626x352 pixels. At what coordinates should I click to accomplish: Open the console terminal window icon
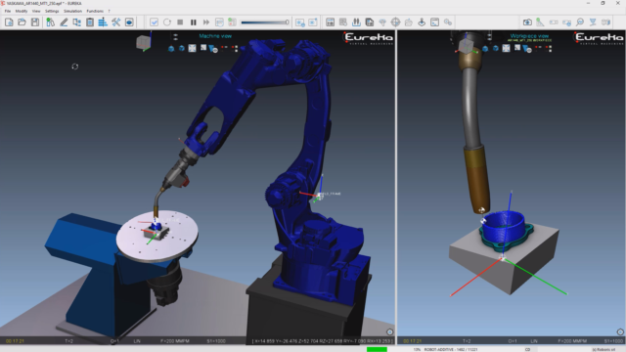point(434,22)
